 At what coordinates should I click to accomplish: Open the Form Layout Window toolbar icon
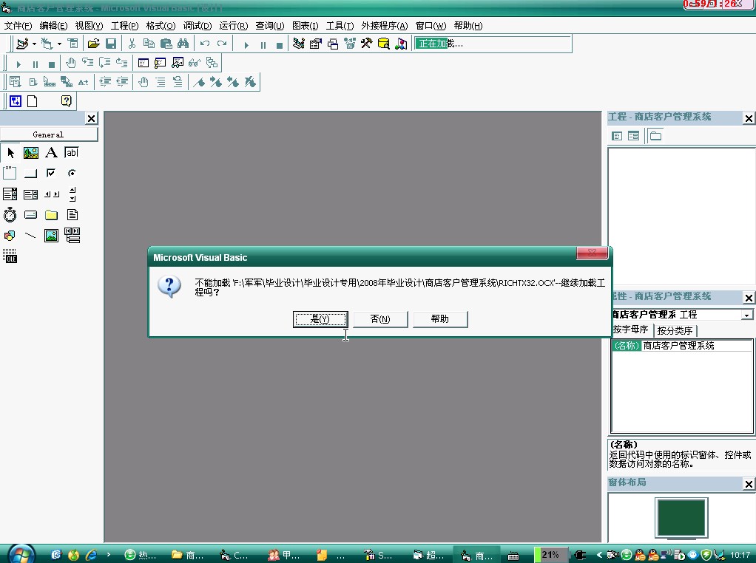pyautogui.click(x=333, y=44)
